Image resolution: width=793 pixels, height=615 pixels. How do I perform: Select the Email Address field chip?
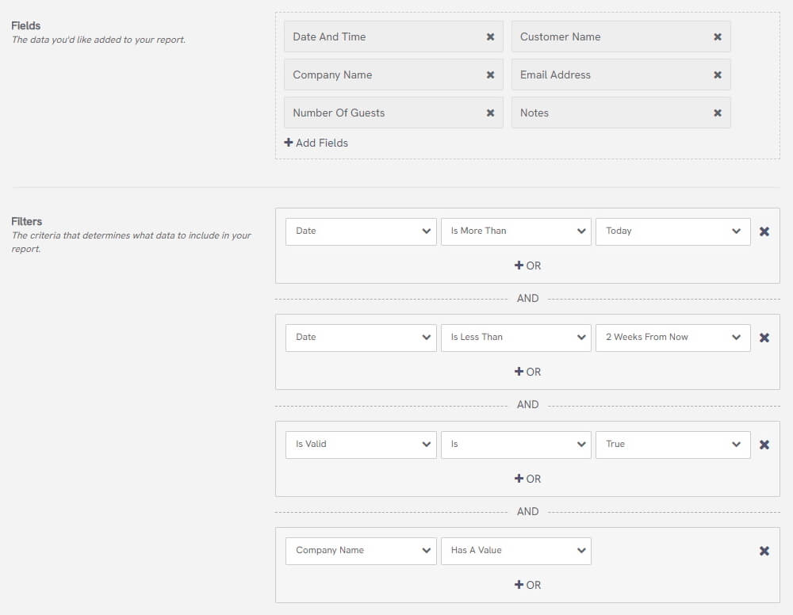tap(621, 74)
